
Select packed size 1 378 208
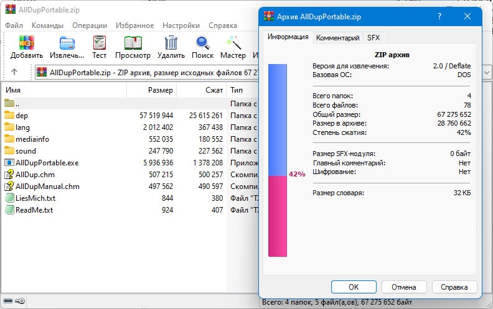208,163
